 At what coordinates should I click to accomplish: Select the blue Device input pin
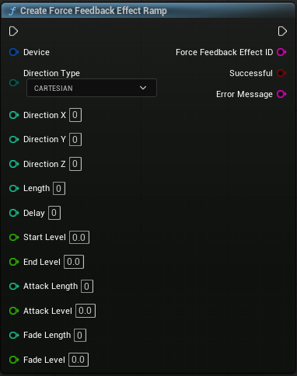(x=14, y=52)
